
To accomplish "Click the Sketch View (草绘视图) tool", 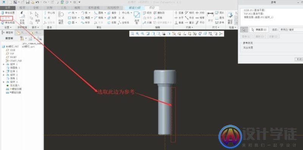I will click(8, 23).
